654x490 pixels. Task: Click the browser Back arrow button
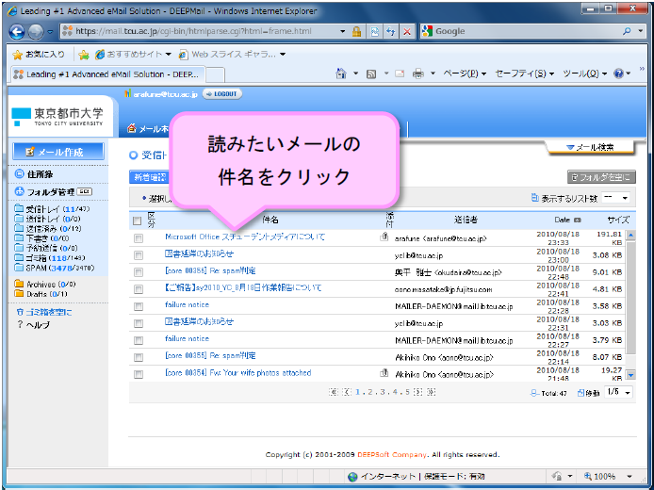pyautogui.click(x=19, y=31)
